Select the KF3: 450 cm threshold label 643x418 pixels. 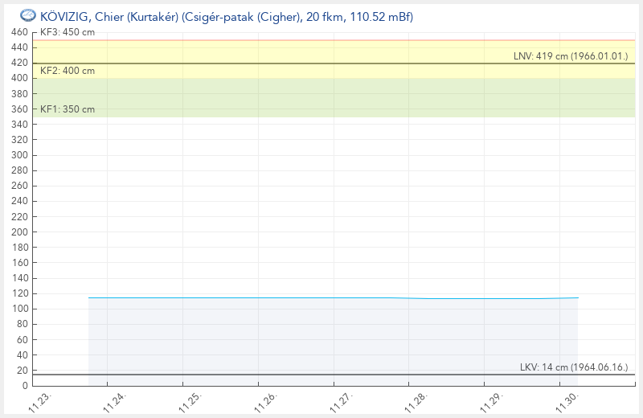point(67,33)
